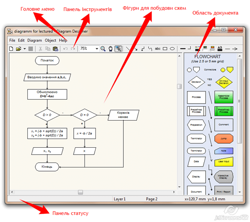
Task: Click canvas horizontal scrollbar left arrow
Action: pyautogui.click(x=12, y=192)
